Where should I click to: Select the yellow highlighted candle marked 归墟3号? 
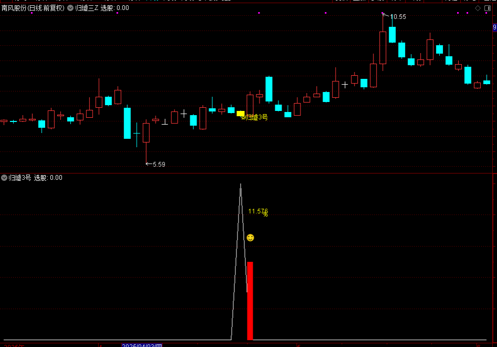pos(241,114)
